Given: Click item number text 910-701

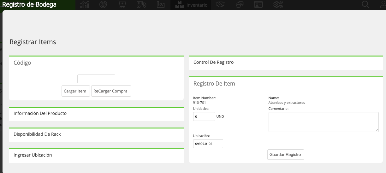Looking at the screenshot, I should (x=199, y=103).
